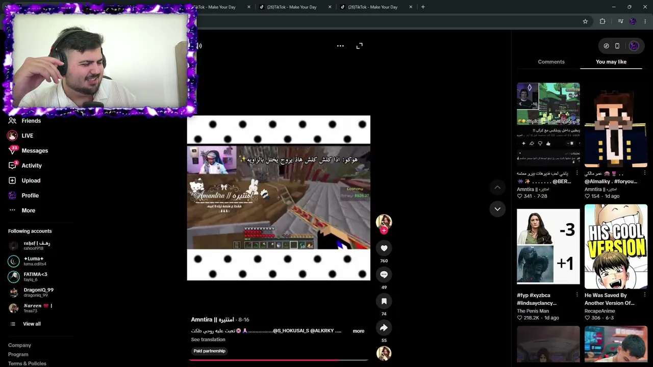Open options for 'He Was Saved By' video
653x367 pixels.
click(644, 295)
